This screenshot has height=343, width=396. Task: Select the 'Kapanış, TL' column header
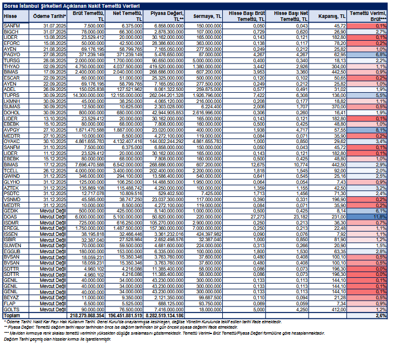tap(328, 16)
